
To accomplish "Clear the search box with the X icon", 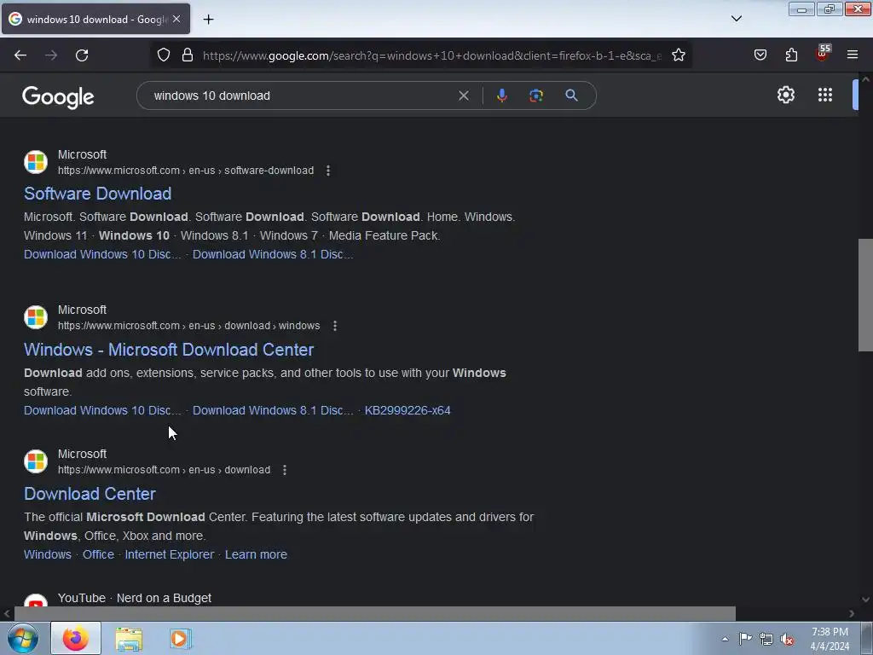I will [463, 96].
